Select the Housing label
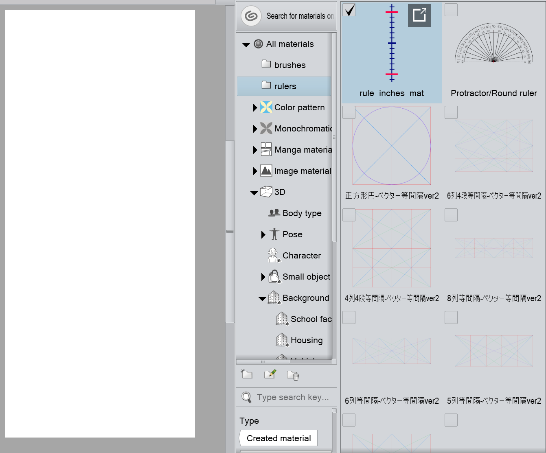Screen dimensions: 546x453 click(x=307, y=340)
